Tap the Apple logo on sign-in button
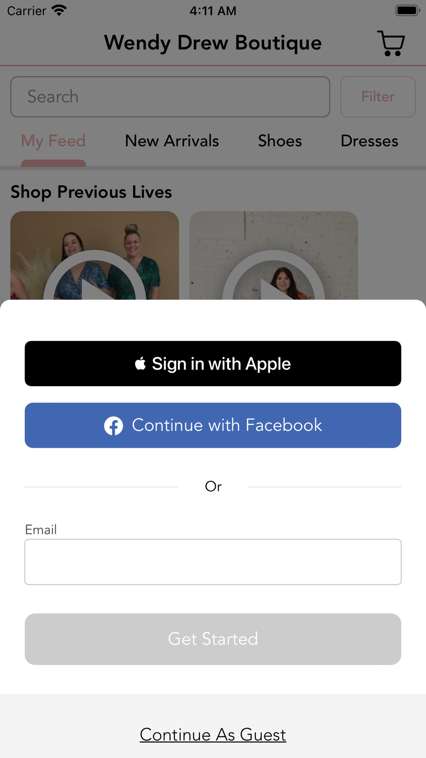 pos(141,364)
